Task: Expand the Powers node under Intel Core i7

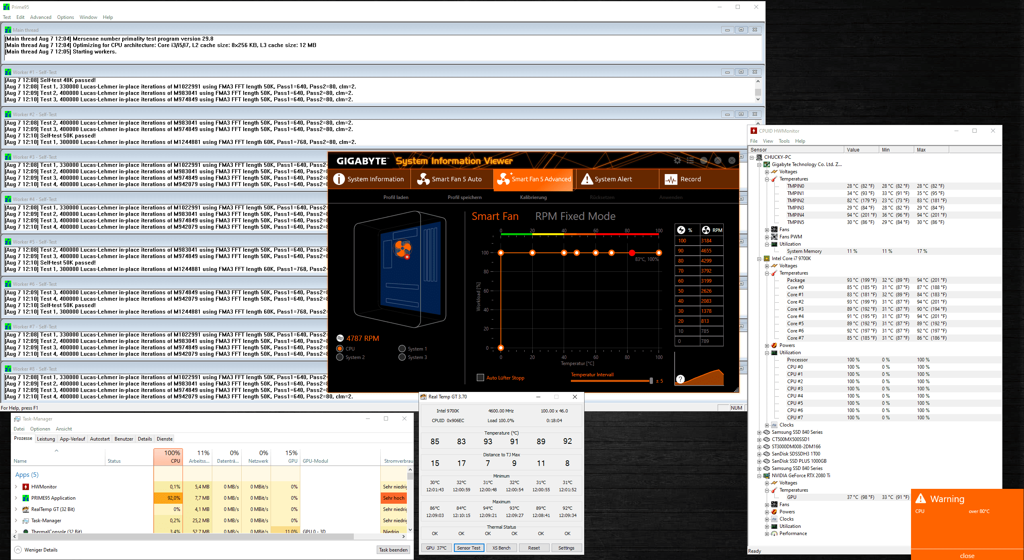Action: (x=767, y=346)
